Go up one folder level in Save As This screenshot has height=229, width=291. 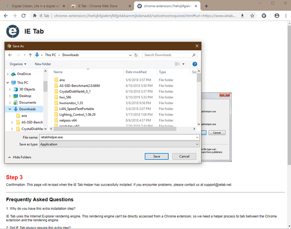click(x=31, y=55)
